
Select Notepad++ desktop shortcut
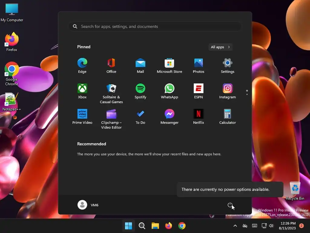12,102
